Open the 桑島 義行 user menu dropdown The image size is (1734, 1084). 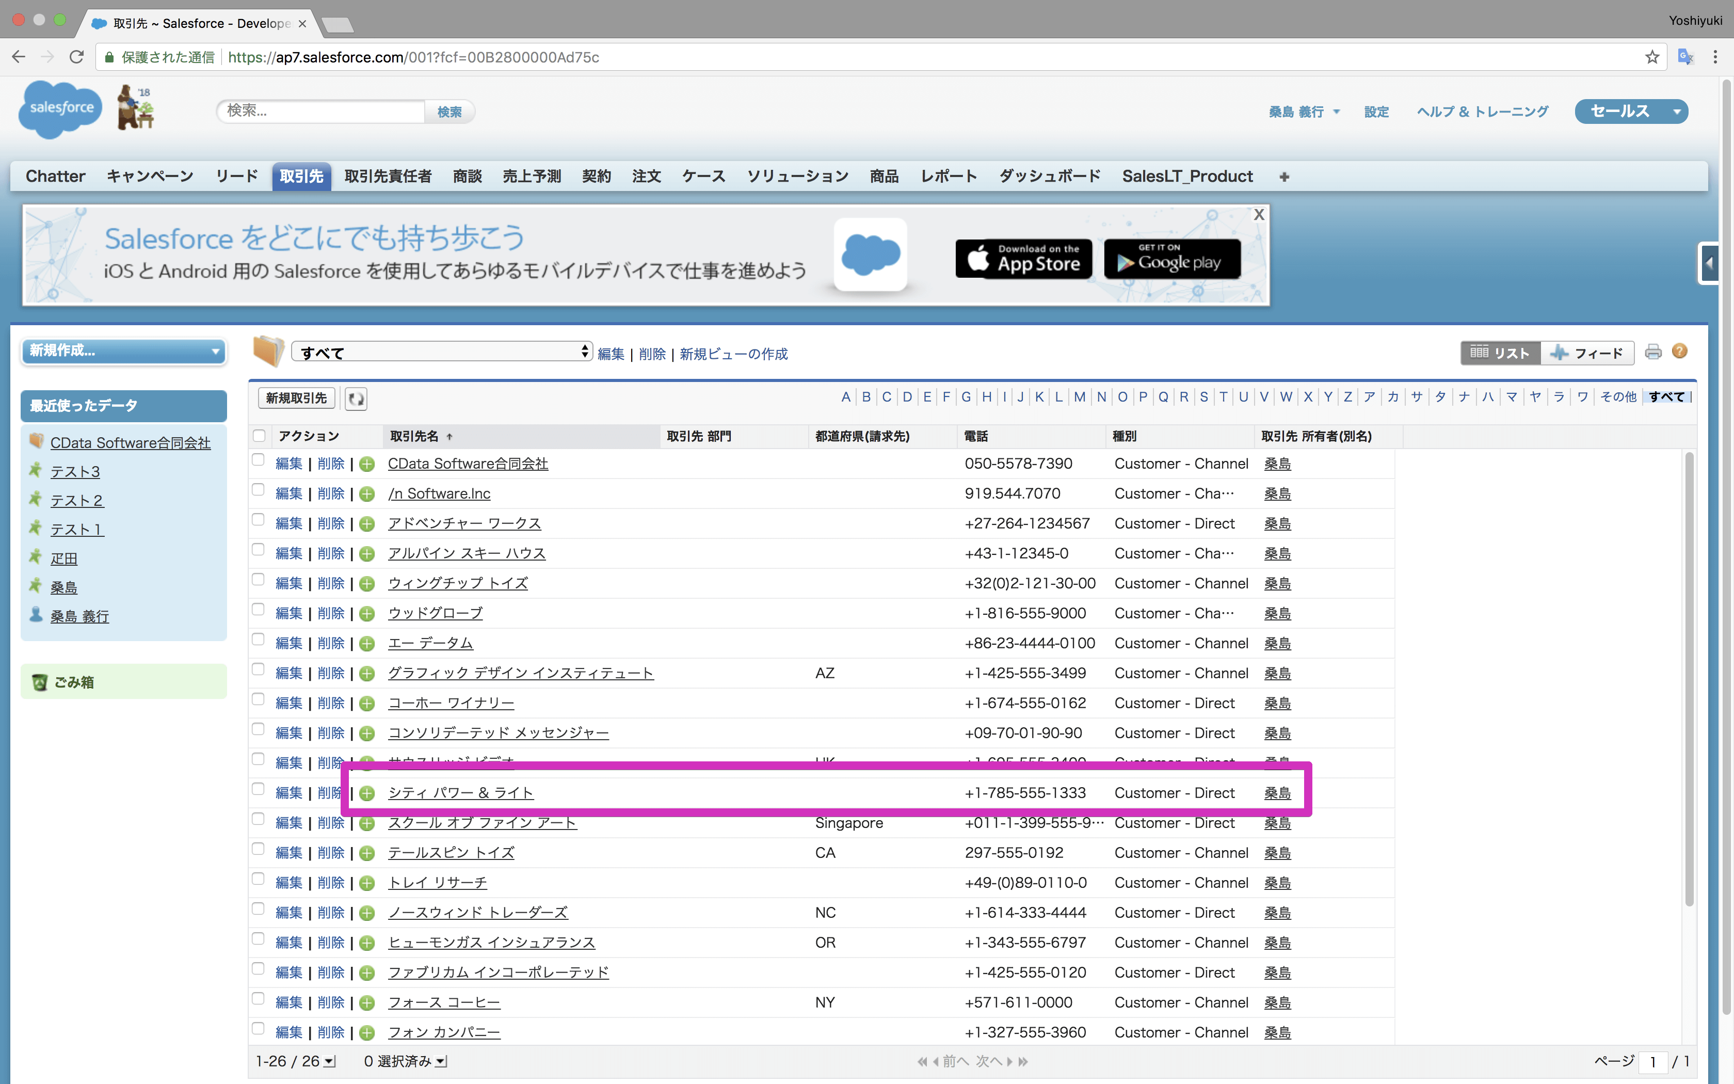(1304, 112)
